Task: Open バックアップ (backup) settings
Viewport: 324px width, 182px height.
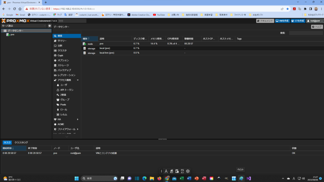Action: pos(64,70)
